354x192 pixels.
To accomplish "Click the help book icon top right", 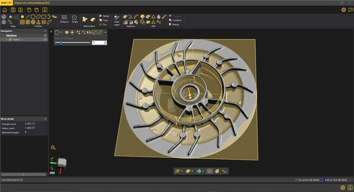I will point(350,10).
